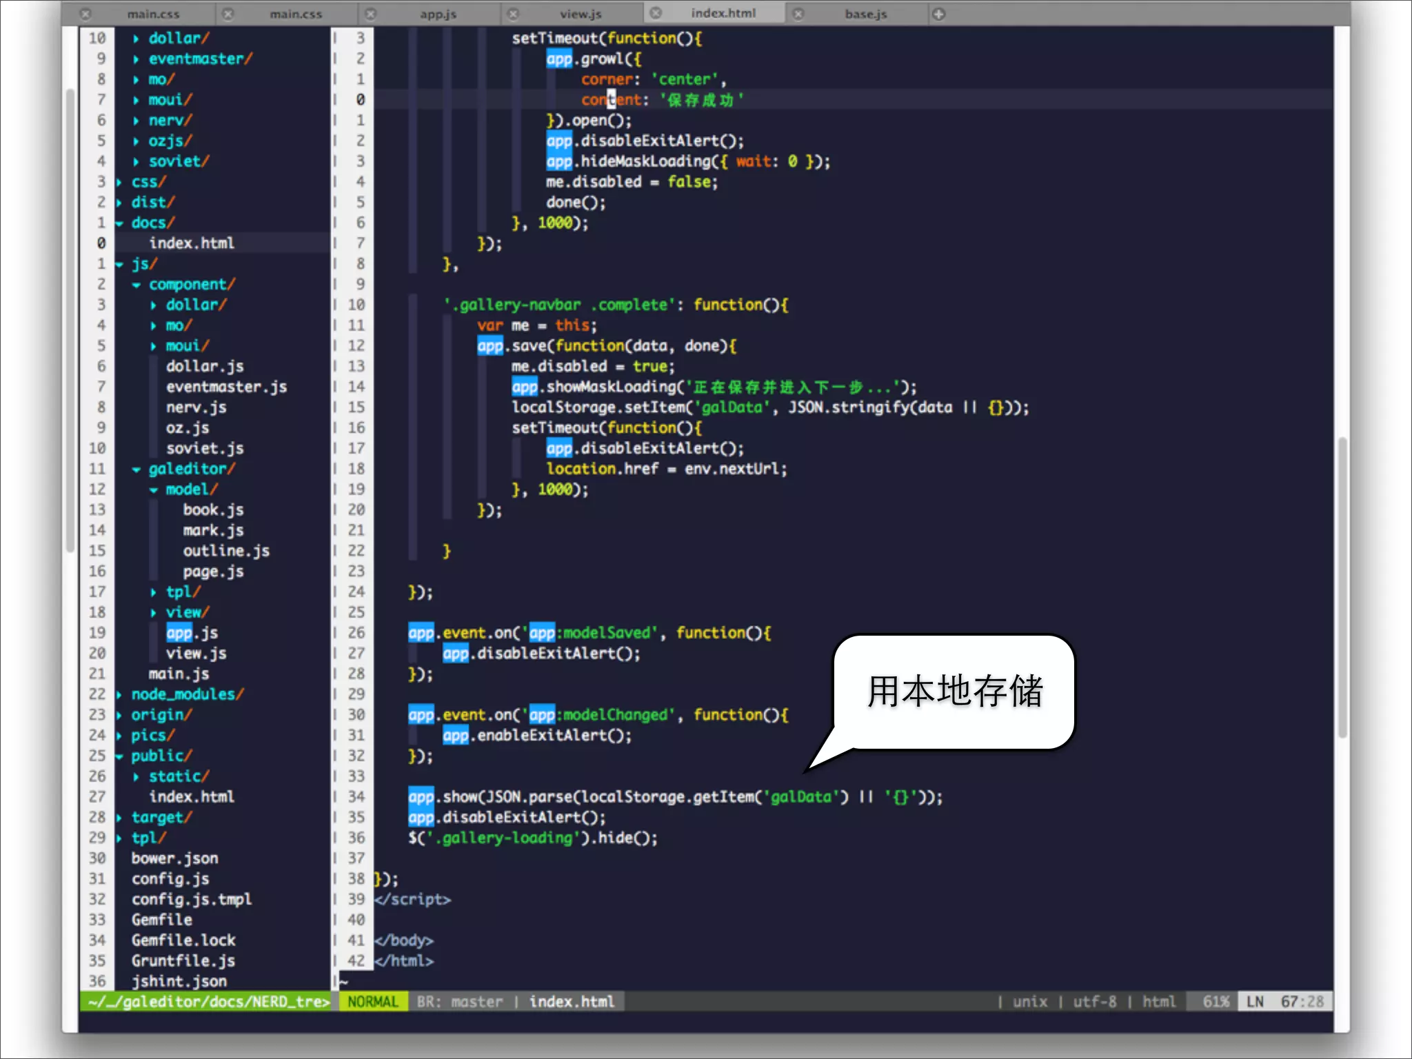The width and height of the screenshot is (1412, 1059).
Task: Open jshint.json in the file tree
Action: tap(179, 982)
